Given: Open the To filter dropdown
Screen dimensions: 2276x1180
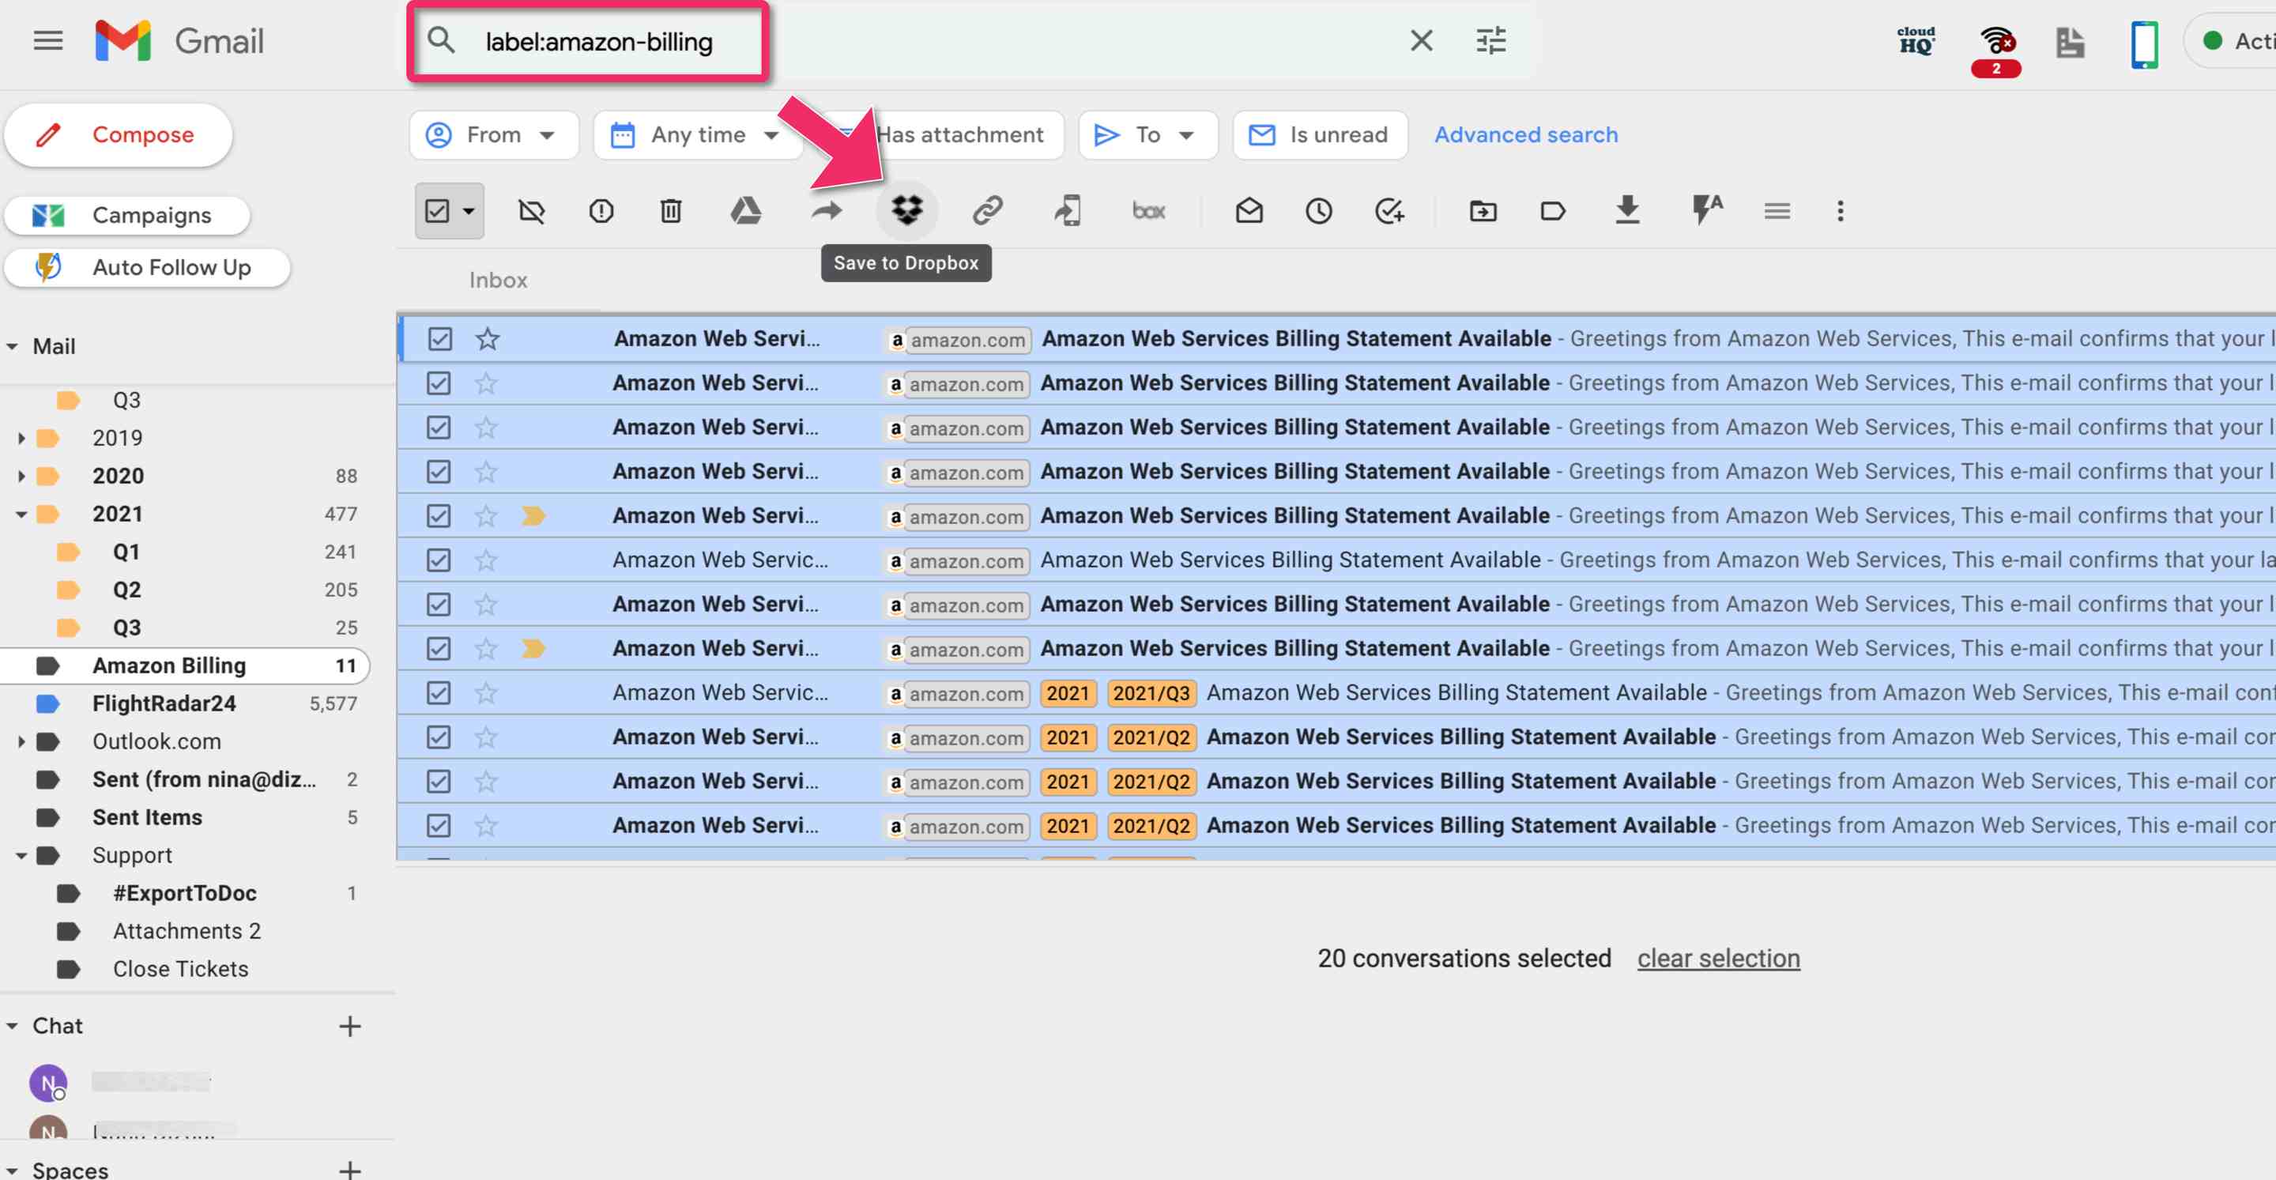Looking at the screenshot, I should [x=1147, y=134].
